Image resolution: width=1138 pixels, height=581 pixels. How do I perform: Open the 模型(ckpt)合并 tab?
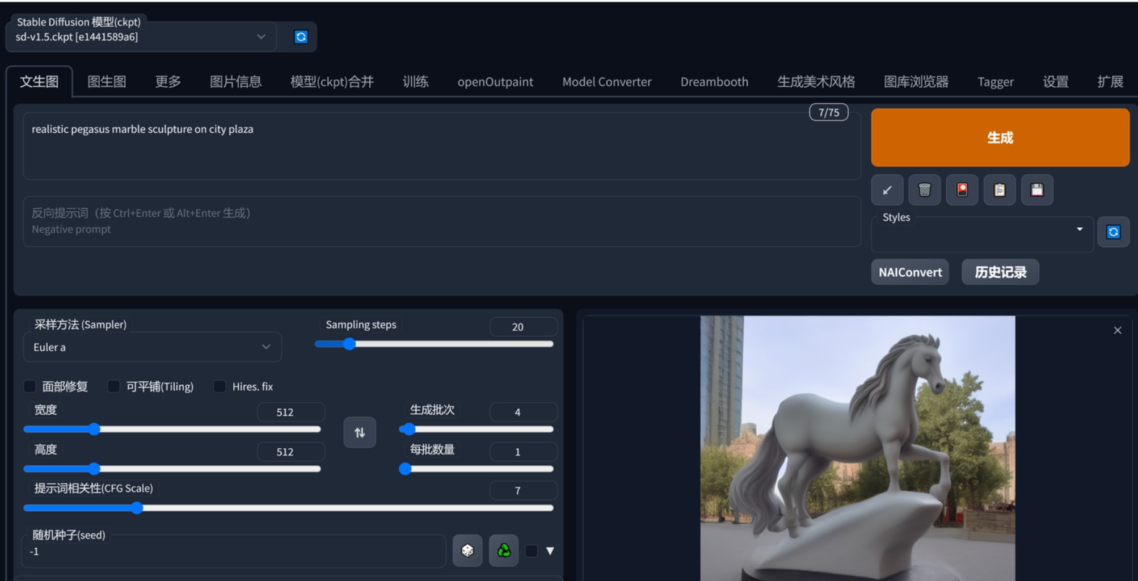(332, 82)
